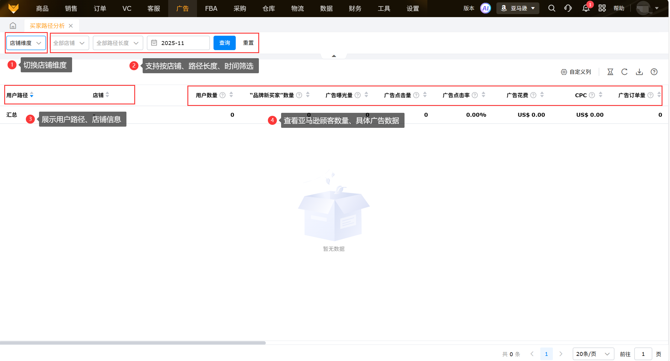Open the customer support headset icon

(x=568, y=8)
